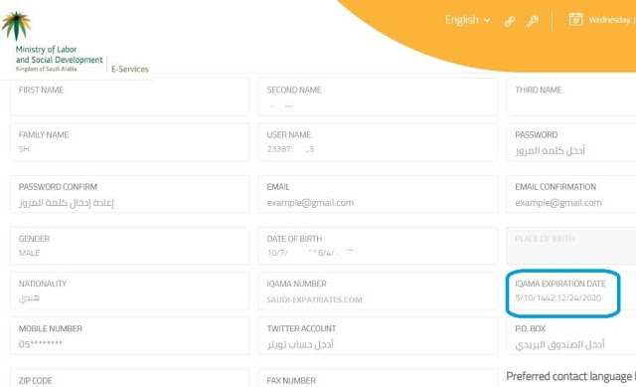The height and width of the screenshot is (387, 636).
Task: Select the User Name field
Action: (378, 142)
